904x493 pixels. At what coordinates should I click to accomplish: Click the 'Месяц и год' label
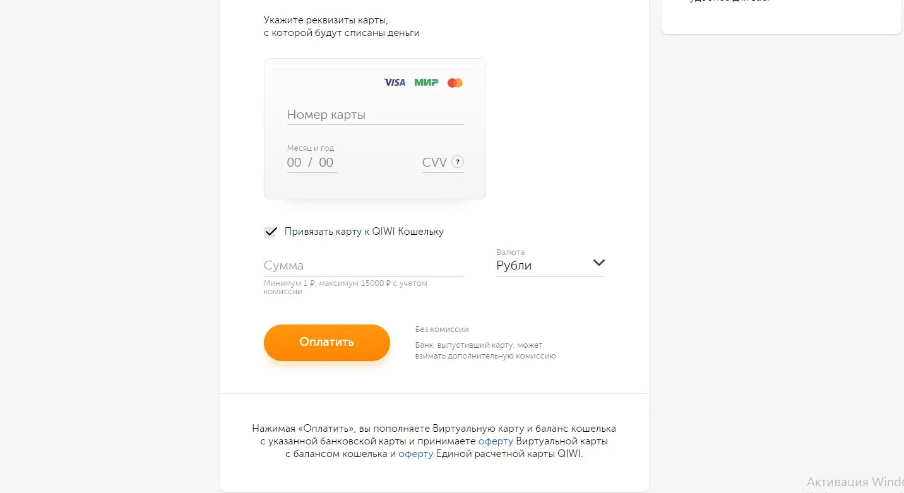coord(311,148)
